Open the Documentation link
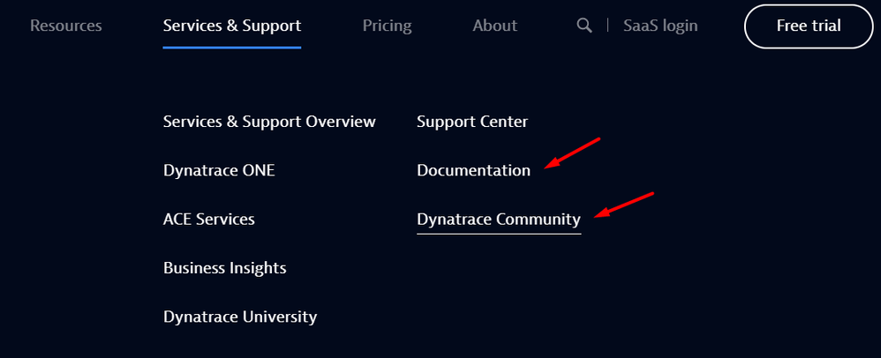The image size is (881, 358). 474,170
